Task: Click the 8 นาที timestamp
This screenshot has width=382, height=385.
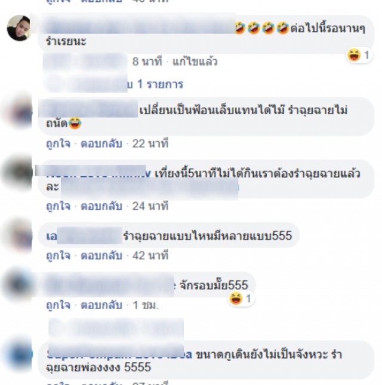Action: (147, 62)
